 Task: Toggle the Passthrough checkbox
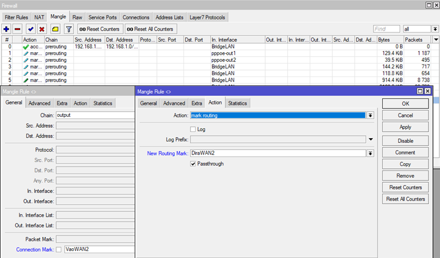(x=193, y=164)
